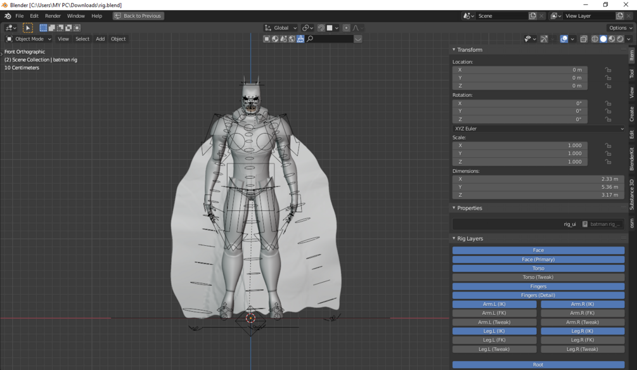
Task: Toggle the Root rig layer
Action: click(x=539, y=365)
